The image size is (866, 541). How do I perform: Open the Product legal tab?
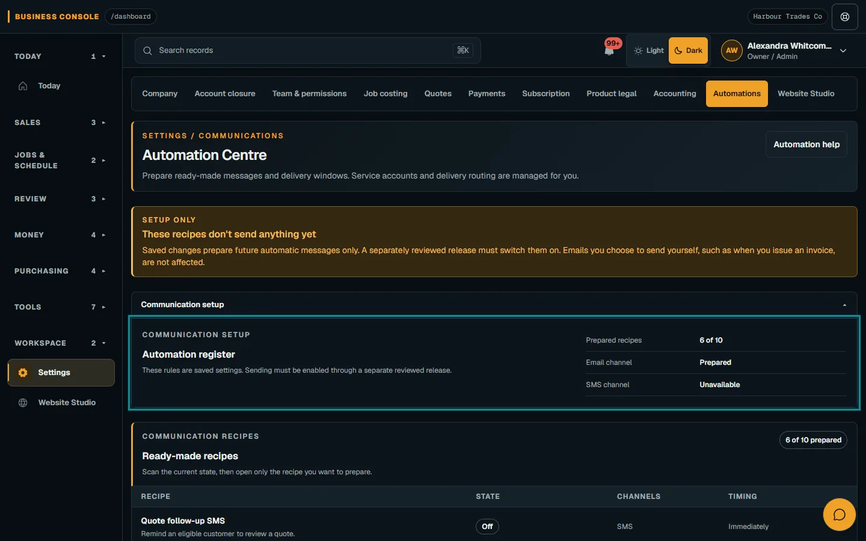[x=612, y=94]
